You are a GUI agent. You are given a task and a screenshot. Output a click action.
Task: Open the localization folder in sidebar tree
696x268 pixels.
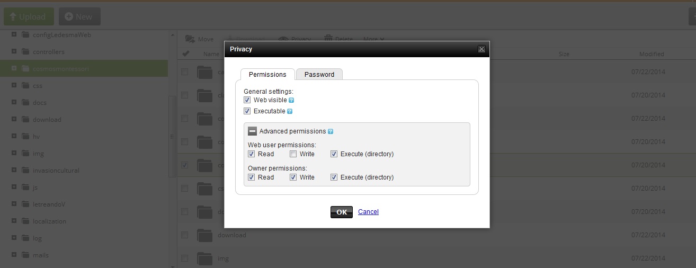coord(49,221)
